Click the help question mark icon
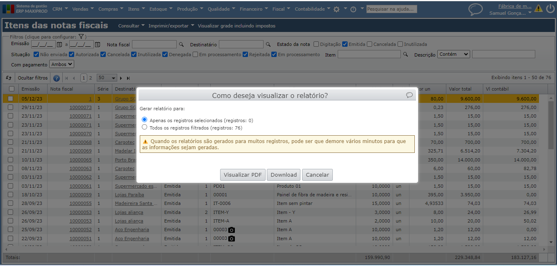This screenshot has width=557, height=266. (353, 9)
